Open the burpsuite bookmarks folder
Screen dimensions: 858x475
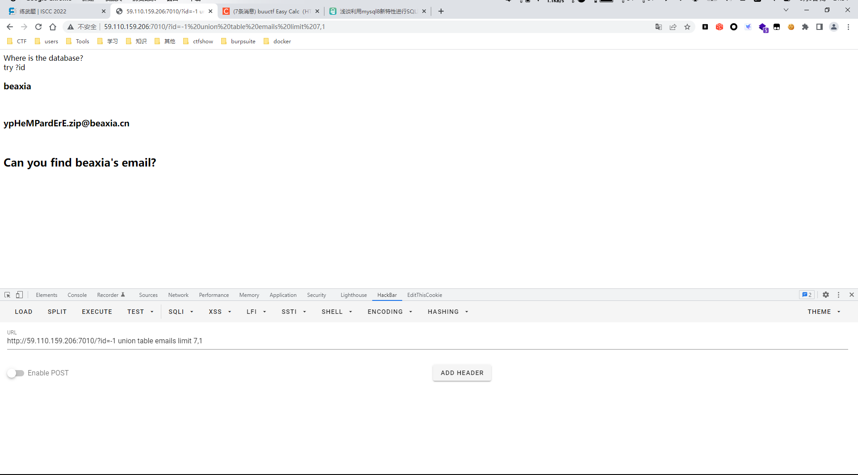(238, 41)
